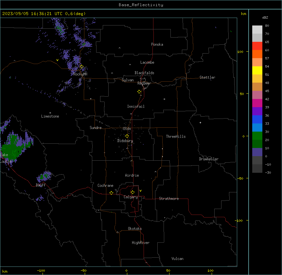Click the Vulcan town label
Screen dimensions: 282x275
tap(177, 259)
